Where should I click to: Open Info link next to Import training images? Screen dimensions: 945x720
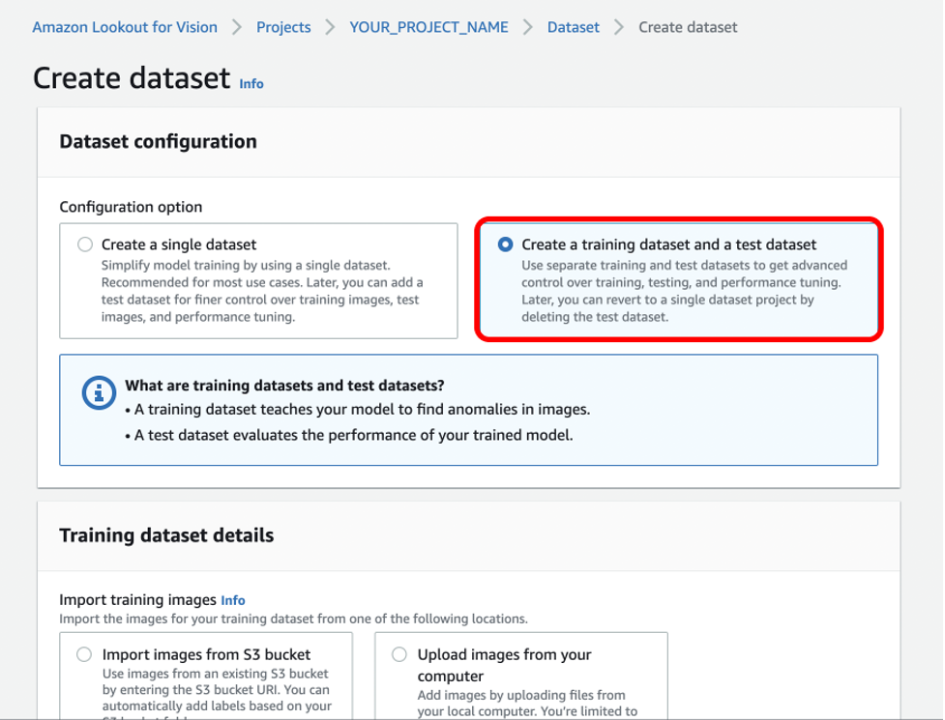[233, 600]
